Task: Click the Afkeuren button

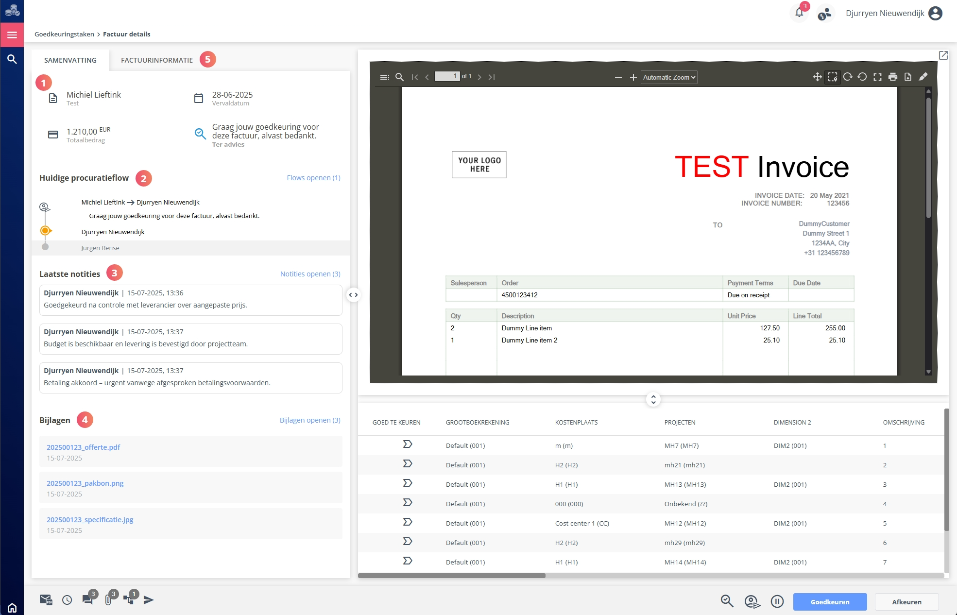Action: 906,602
